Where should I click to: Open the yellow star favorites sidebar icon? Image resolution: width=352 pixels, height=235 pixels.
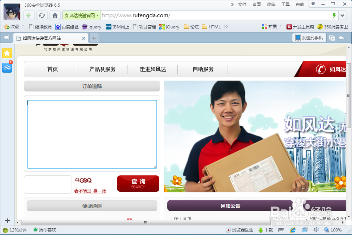coord(7,53)
